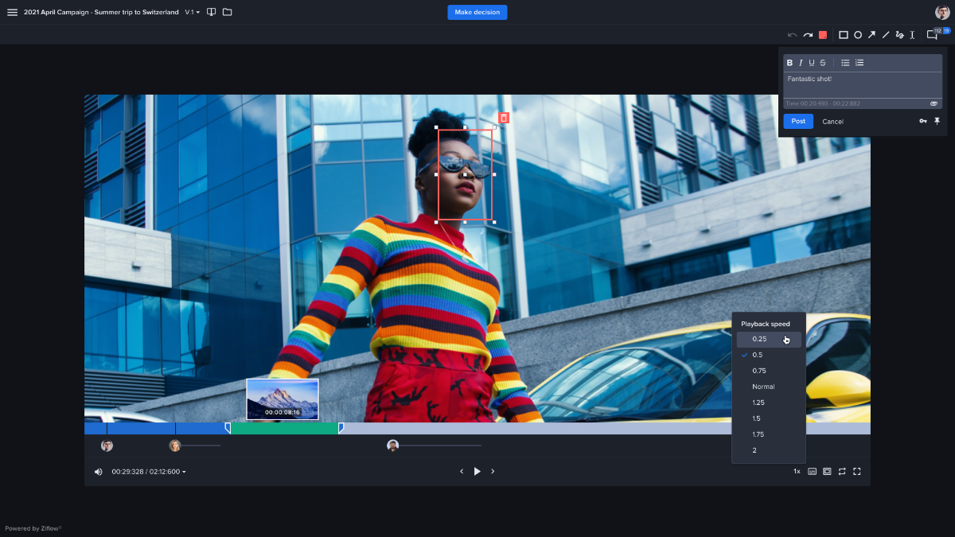
Task: Cancel the Fantastic shot comment
Action: coord(832,121)
